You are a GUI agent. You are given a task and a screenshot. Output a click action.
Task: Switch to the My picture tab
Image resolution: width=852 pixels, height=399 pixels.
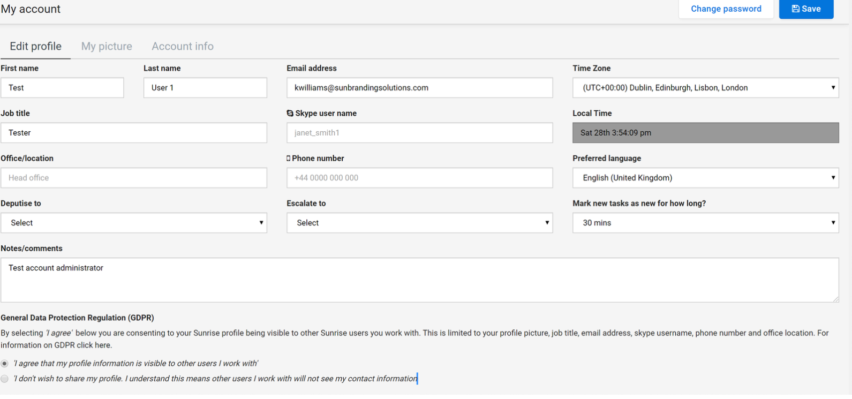[107, 47]
